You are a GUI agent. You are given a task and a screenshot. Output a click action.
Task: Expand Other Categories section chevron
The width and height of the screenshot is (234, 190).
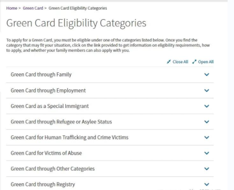(x=207, y=169)
